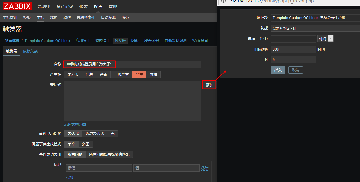Click the tag 值 input field

[x=167, y=168]
